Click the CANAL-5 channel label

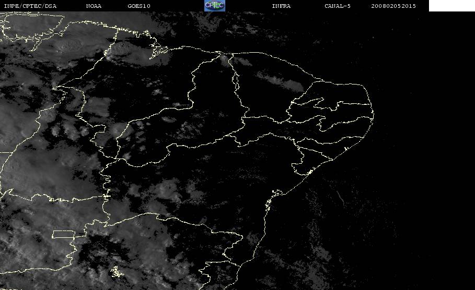338,6
